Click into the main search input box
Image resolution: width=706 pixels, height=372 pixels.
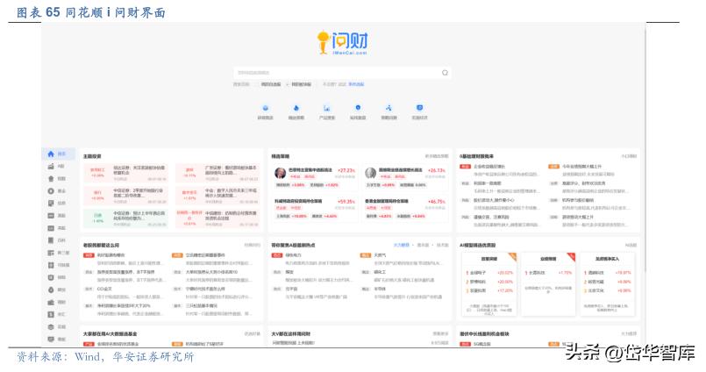coord(342,73)
